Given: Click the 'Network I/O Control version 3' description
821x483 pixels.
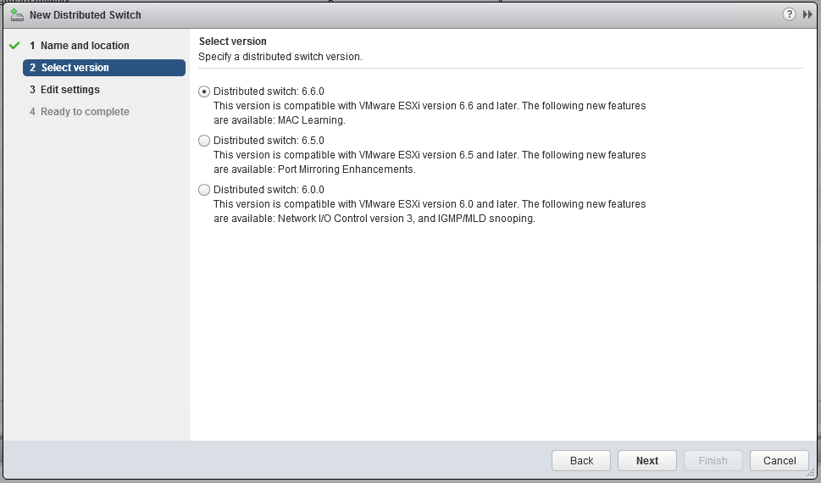Looking at the screenshot, I should pos(345,219).
